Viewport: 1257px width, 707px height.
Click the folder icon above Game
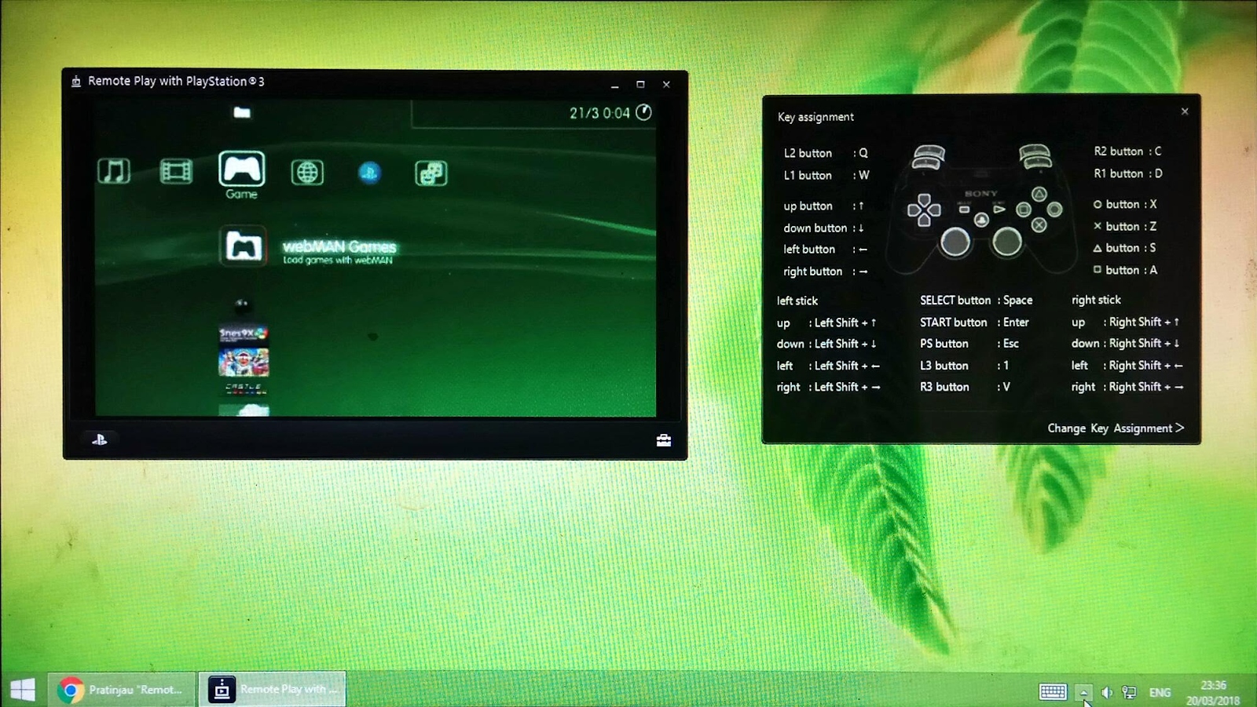[242, 113]
